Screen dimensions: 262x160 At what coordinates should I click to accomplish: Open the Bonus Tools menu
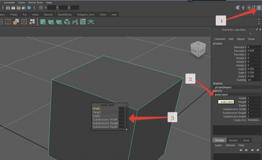[36, 2]
